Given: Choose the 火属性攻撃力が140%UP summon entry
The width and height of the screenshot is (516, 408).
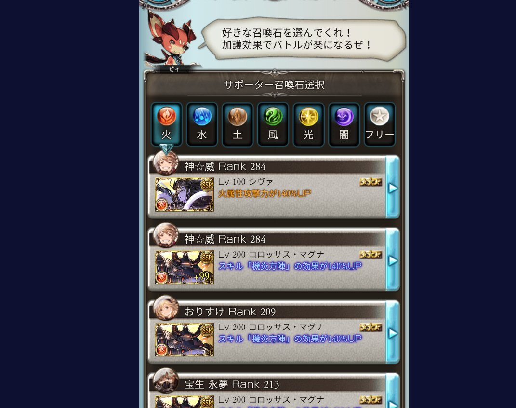Looking at the screenshot, I should (x=274, y=187).
